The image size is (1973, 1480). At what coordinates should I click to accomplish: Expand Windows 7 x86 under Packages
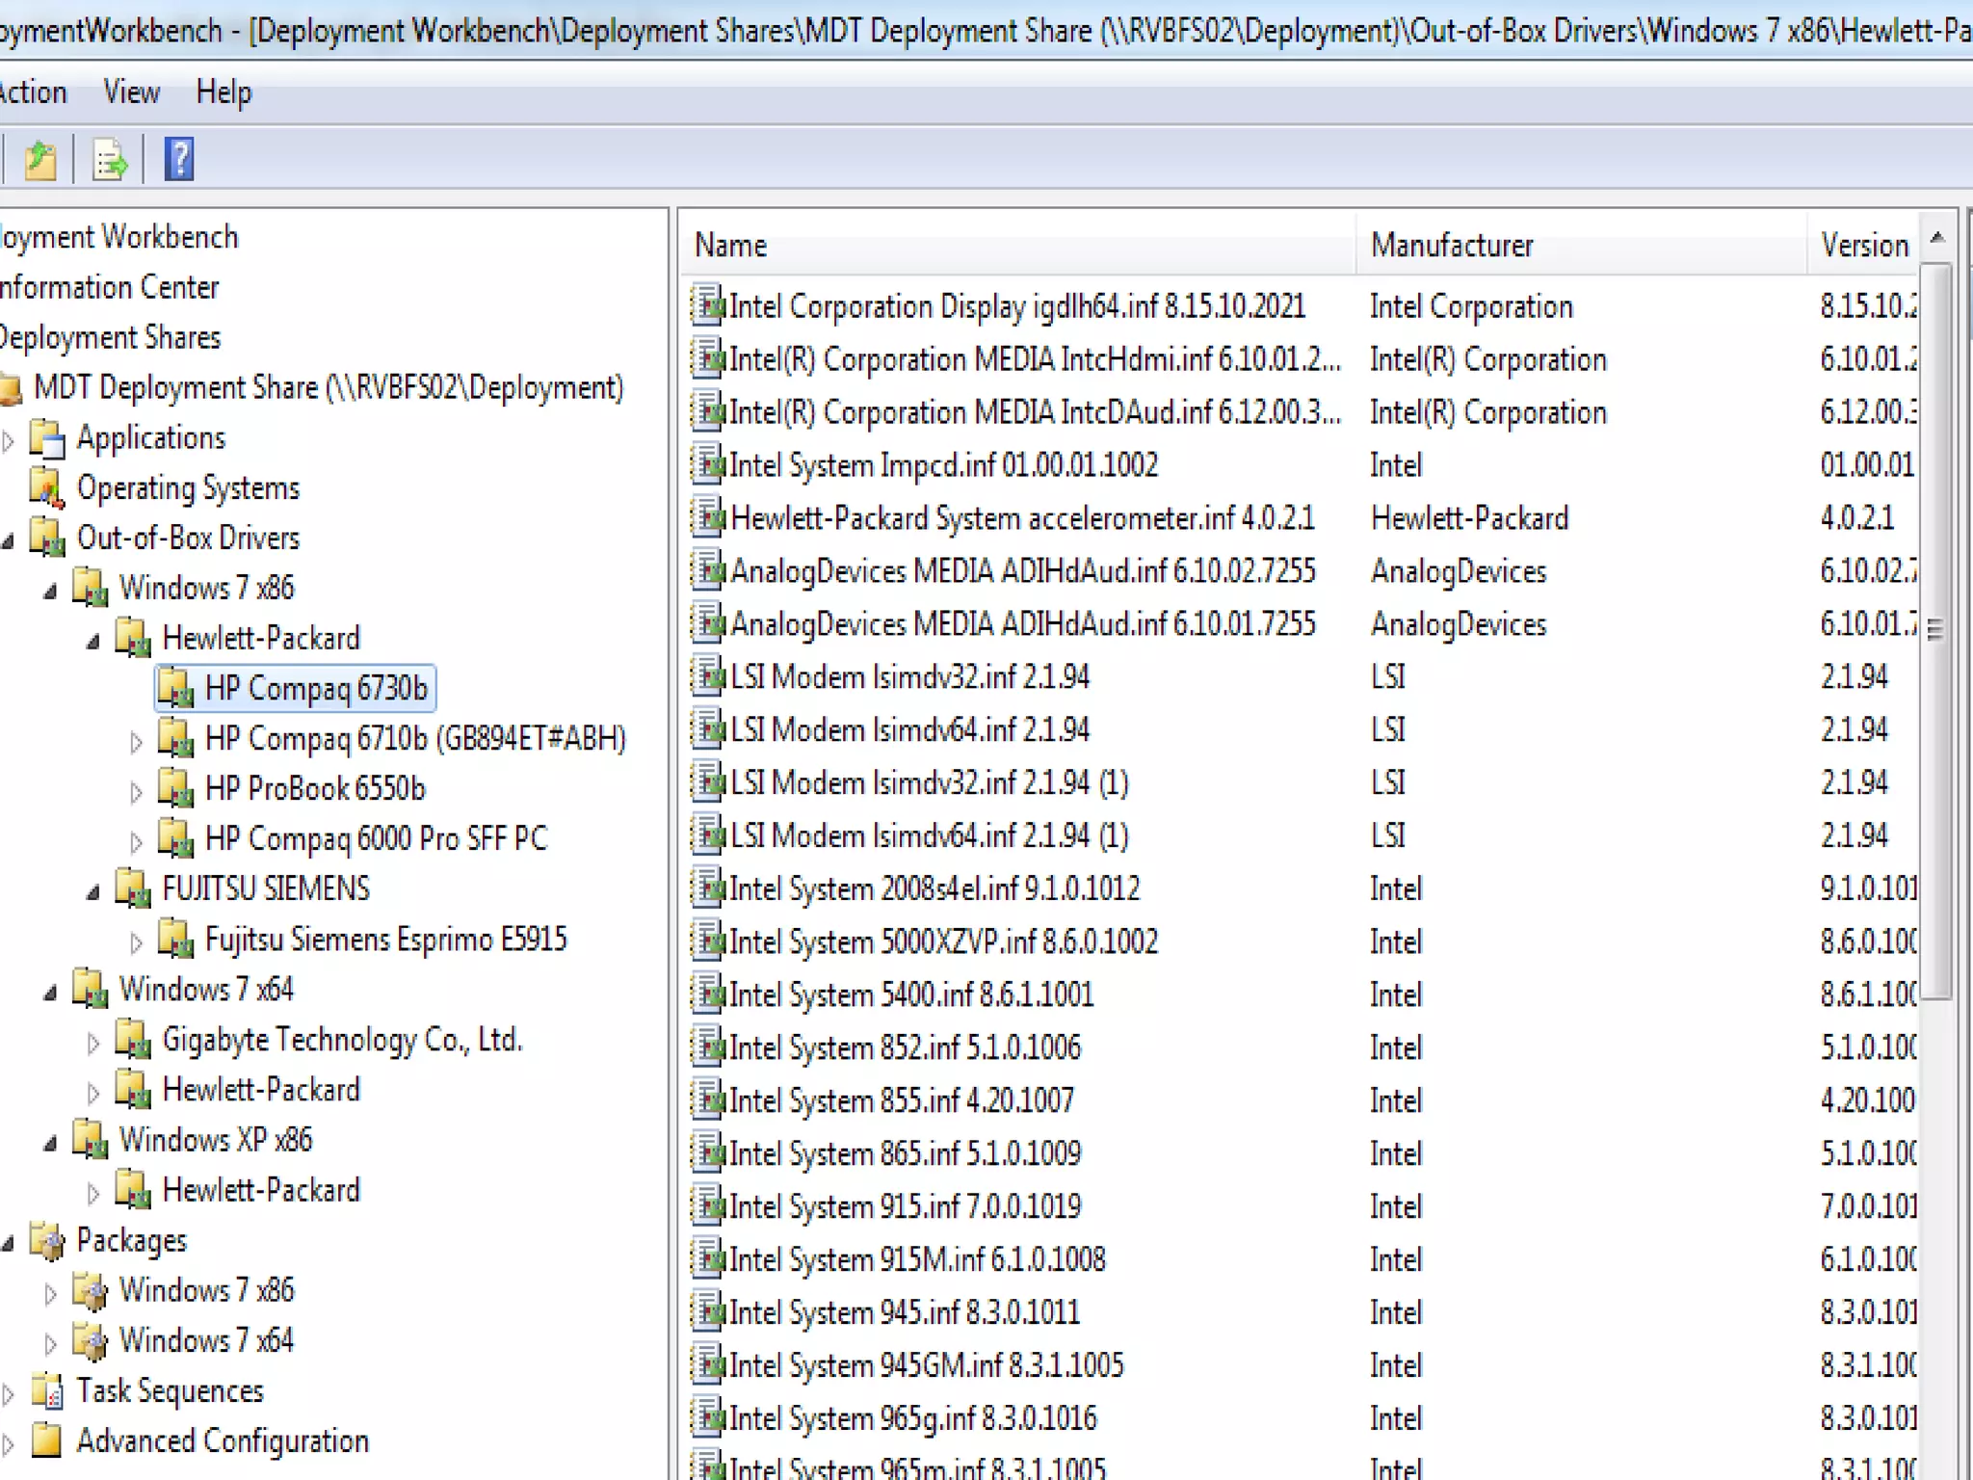pos(50,1293)
